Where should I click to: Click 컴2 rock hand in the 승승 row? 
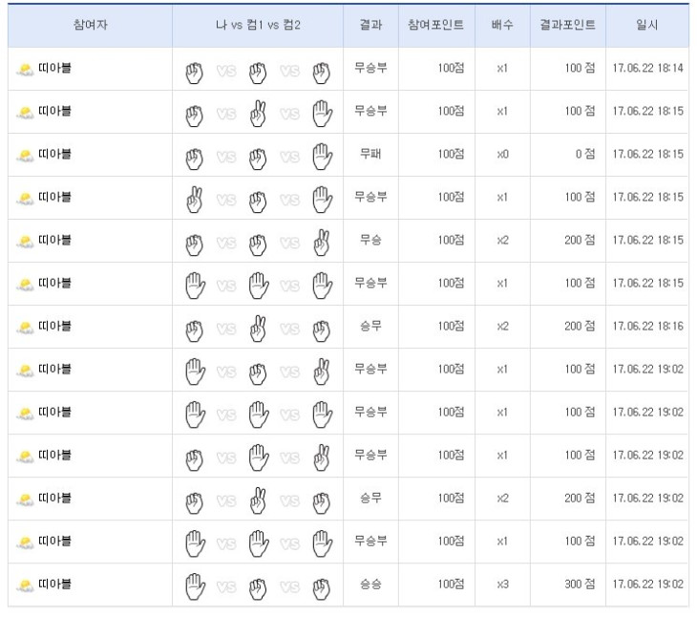tap(322, 589)
